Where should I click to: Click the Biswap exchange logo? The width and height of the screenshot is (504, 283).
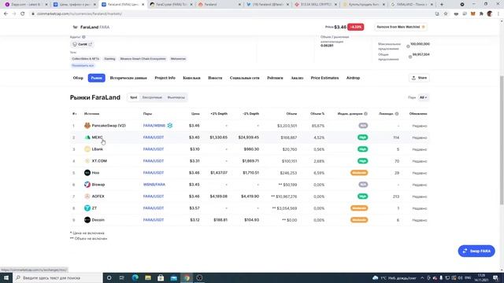[x=87, y=185]
